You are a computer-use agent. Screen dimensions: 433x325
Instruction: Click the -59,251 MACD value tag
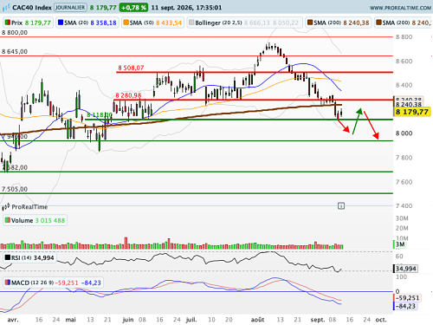pyautogui.click(x=407, y=298)
